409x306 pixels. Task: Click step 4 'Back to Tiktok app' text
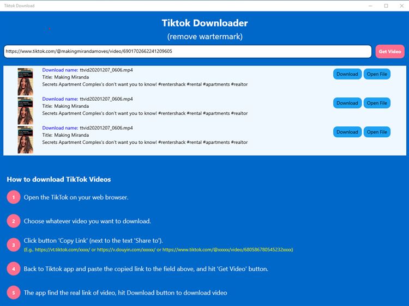[x=146, y=269]
